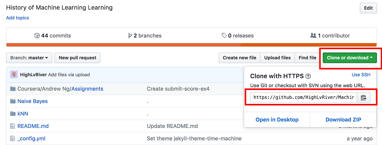Viewport: 382px width, 145px height.
Task: View the 44 commits history
Action: (53, 36)
